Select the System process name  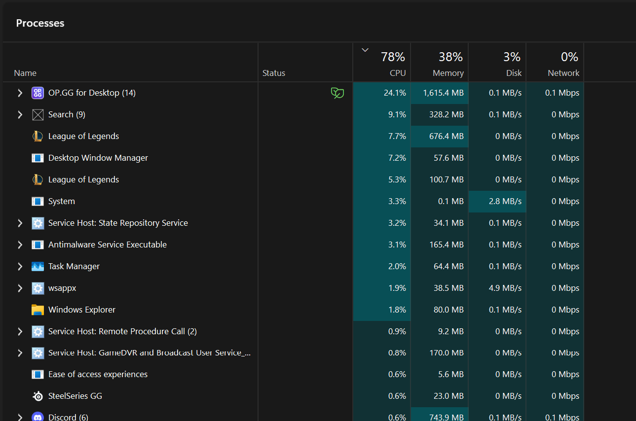tap(62, 201)
